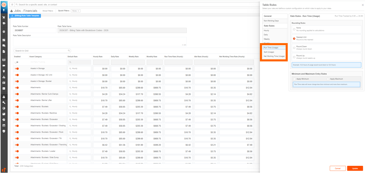
Task: Open the wrench maintenance sidebar icon
Action: [x=4, y=102]
